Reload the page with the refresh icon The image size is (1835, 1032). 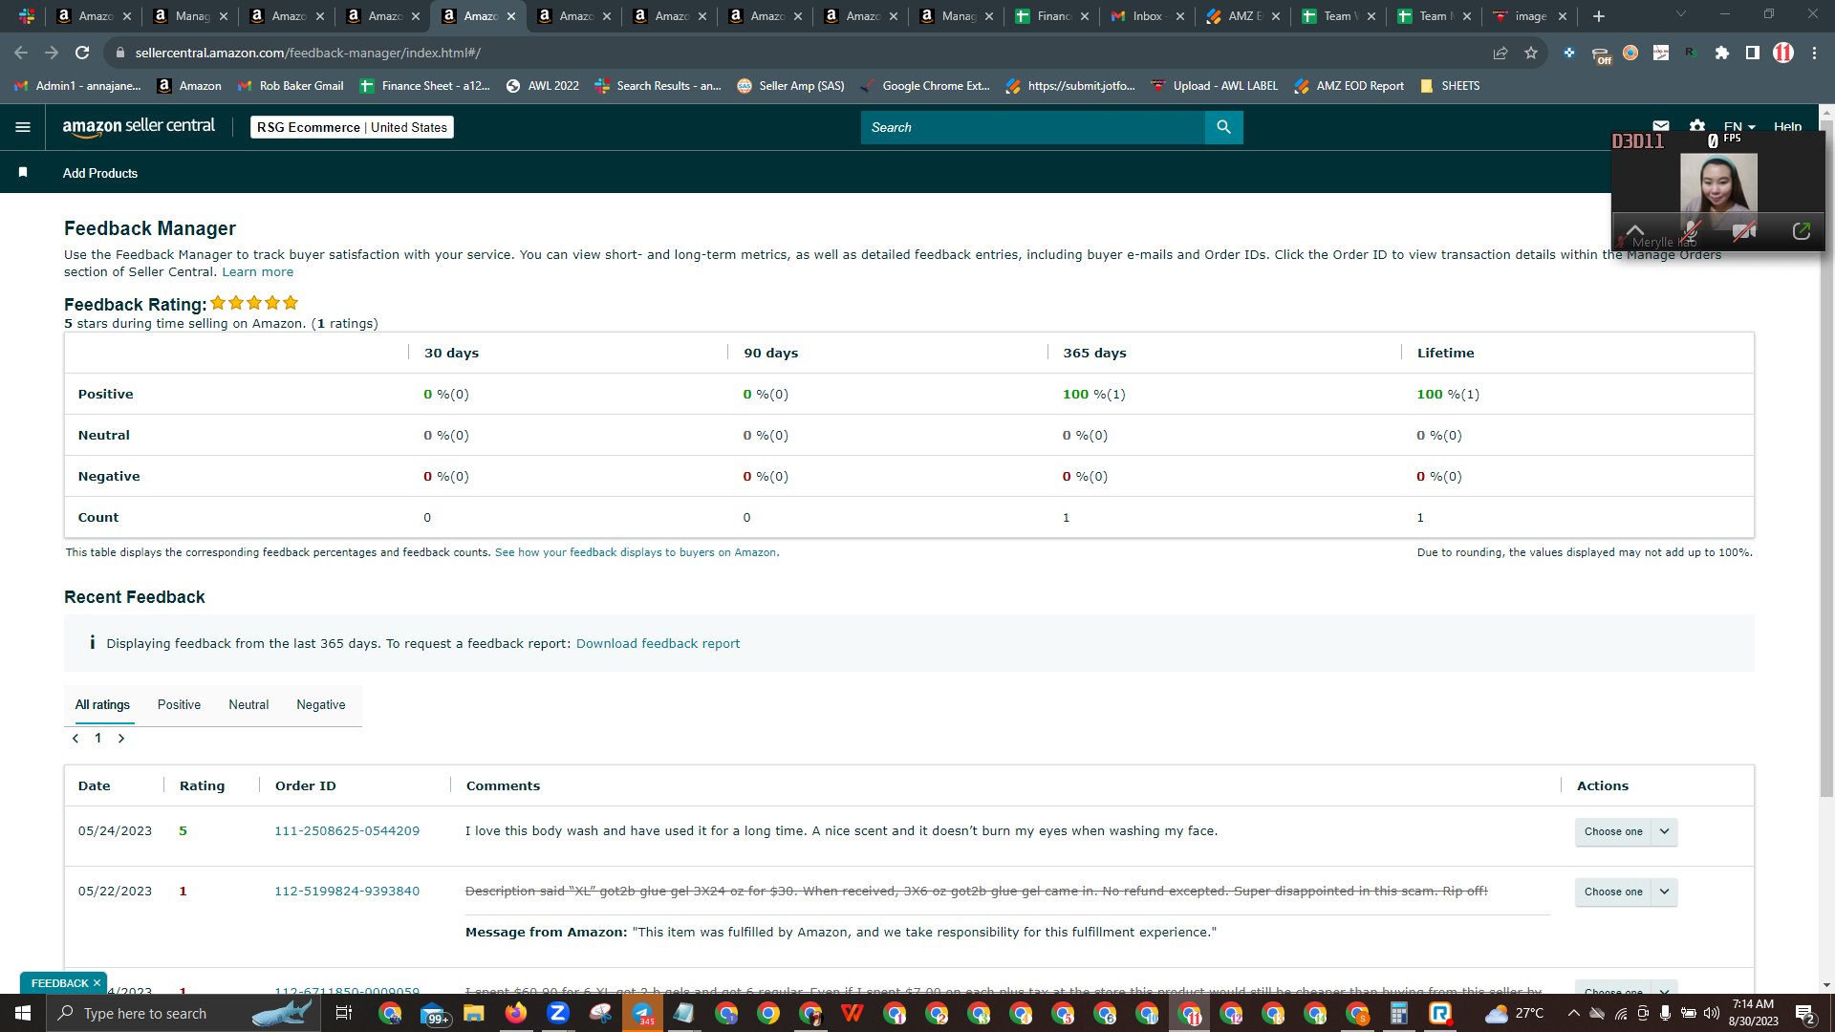(82, 53)
